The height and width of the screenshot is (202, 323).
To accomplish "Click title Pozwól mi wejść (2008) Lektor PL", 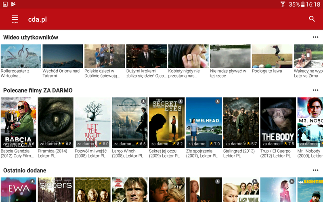I will click(91, 154).
